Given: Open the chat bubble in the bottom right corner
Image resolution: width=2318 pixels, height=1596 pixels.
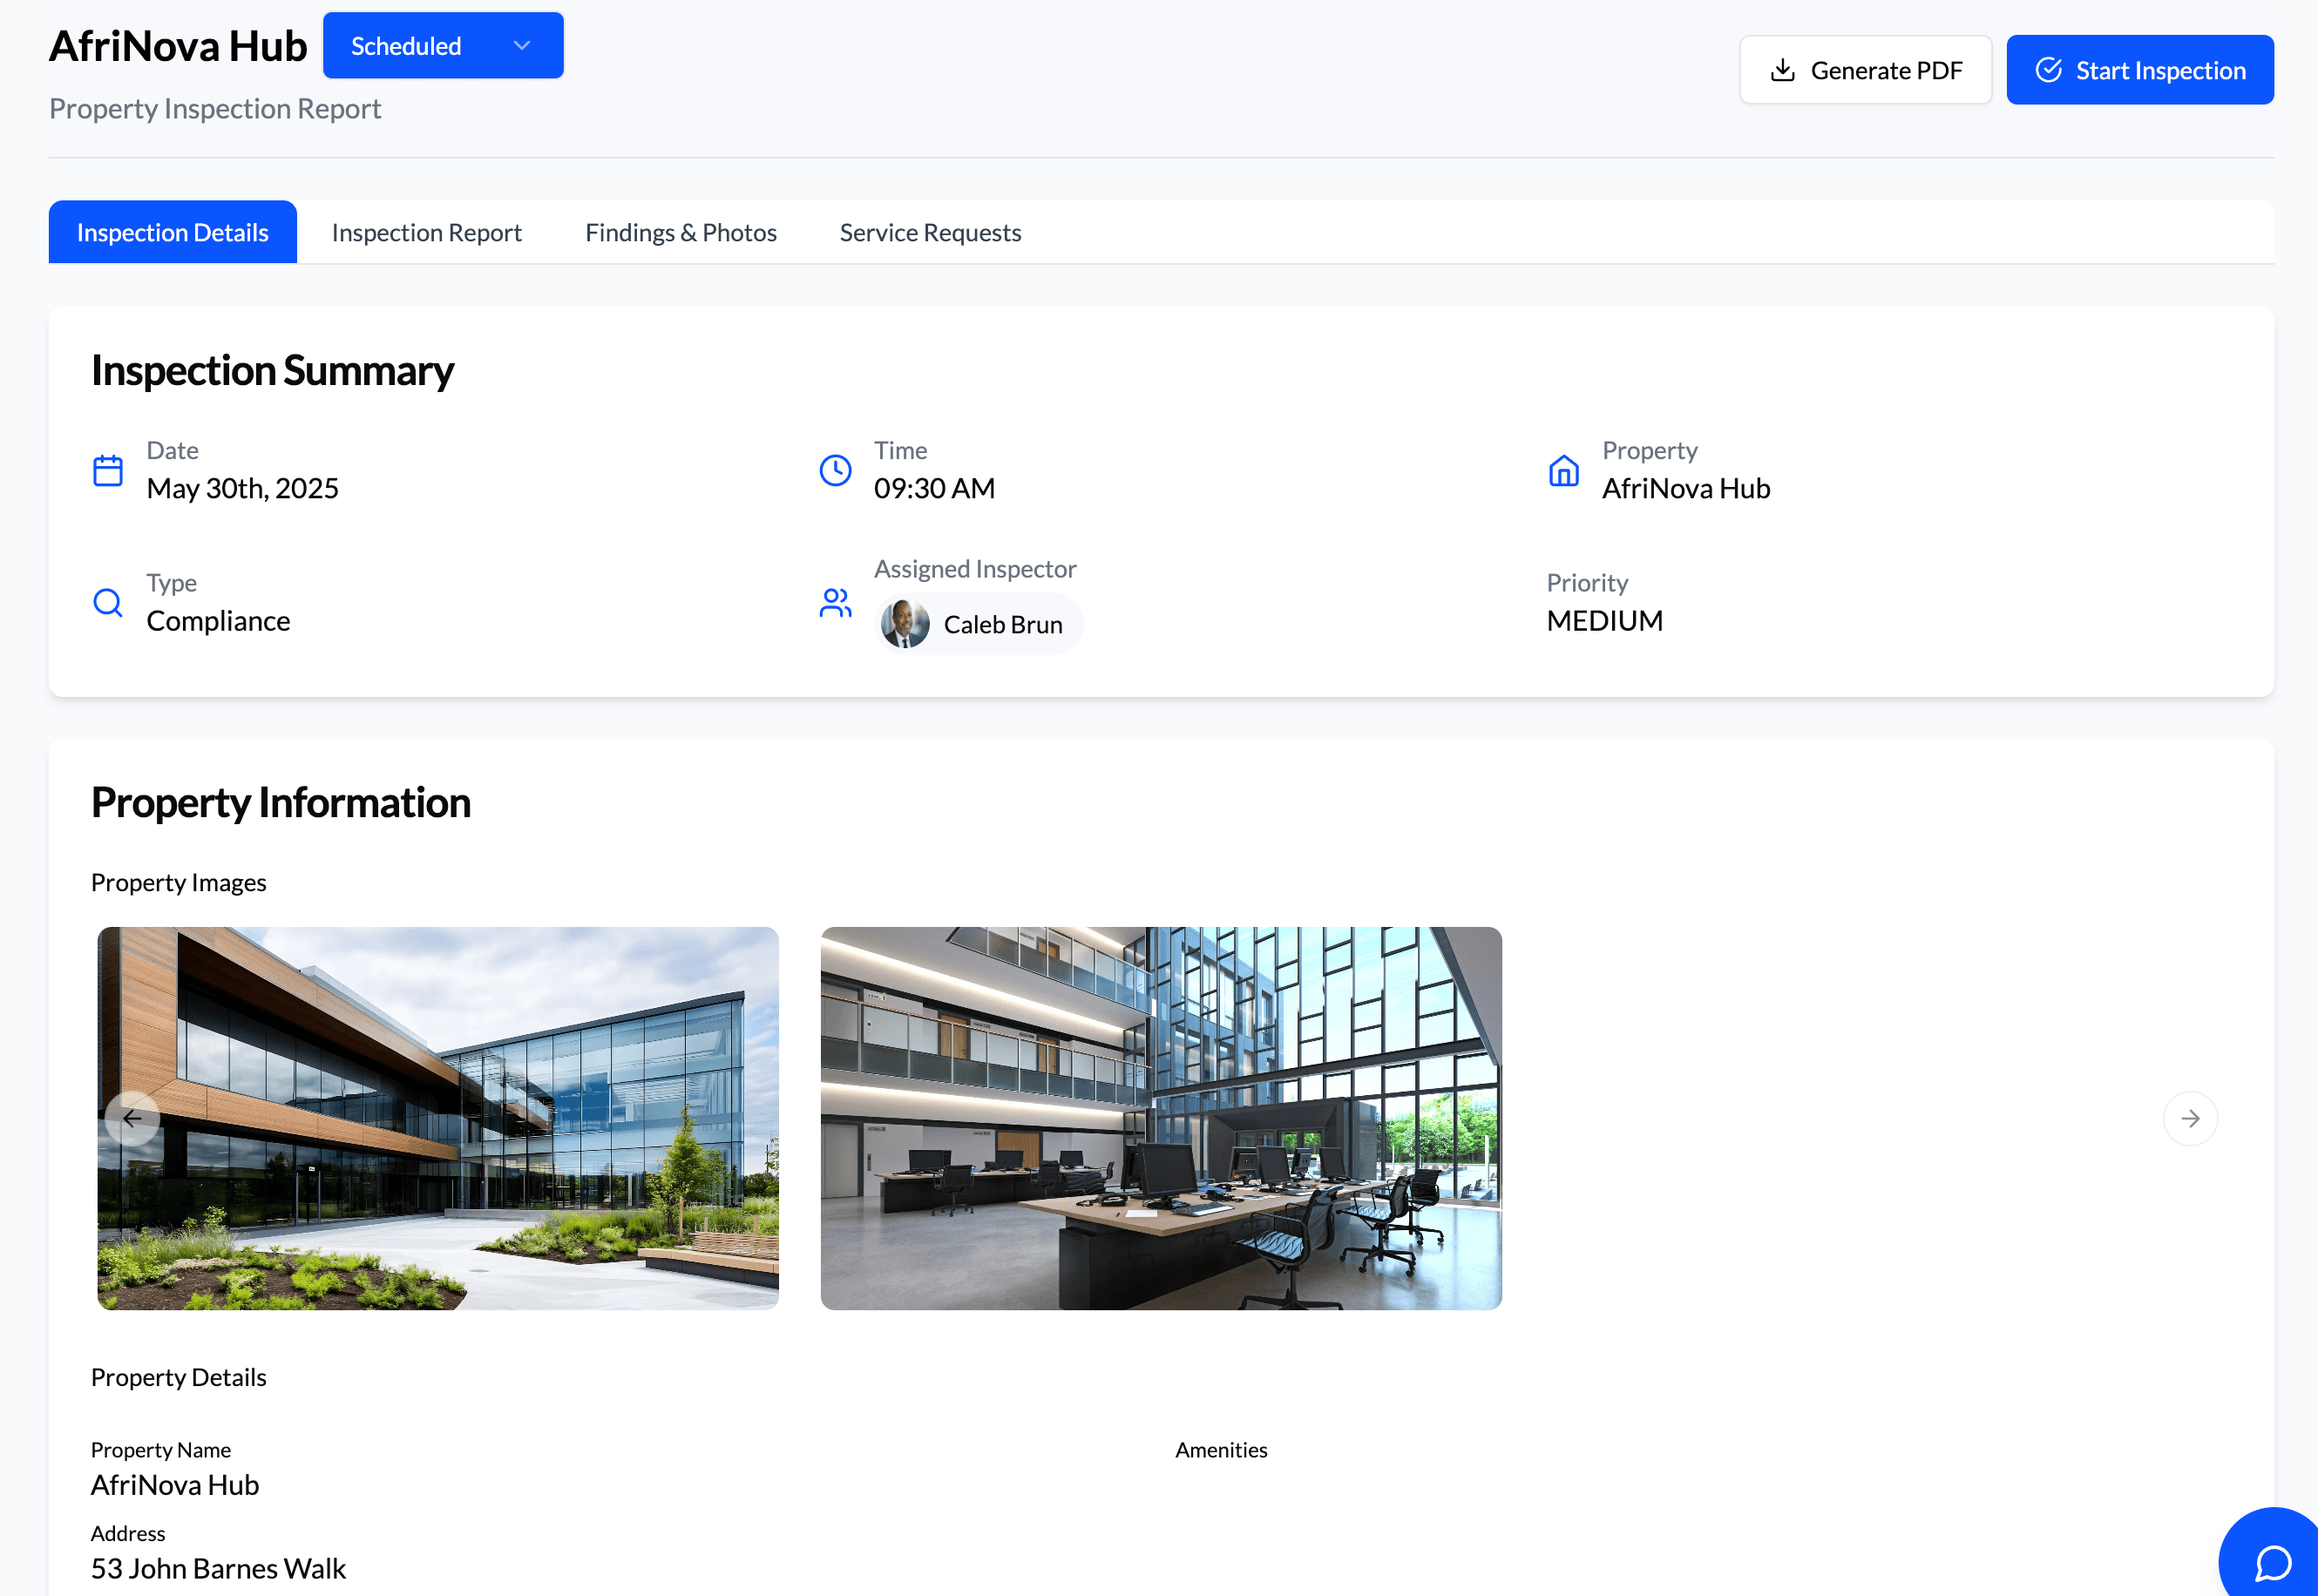Looking at the screenshot, I should tap(2271, 1561).
